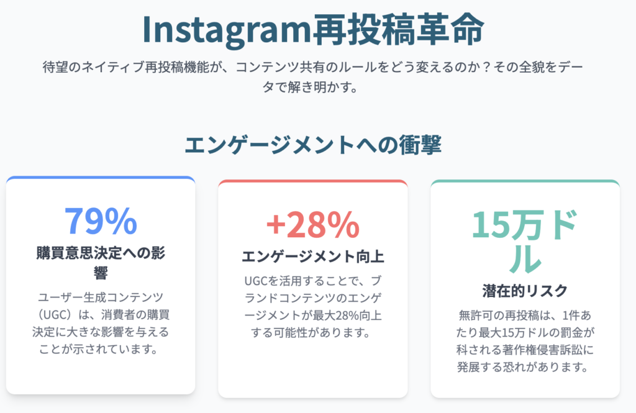
Task: Click the red top border of +28% card
Action: (313, 182)
